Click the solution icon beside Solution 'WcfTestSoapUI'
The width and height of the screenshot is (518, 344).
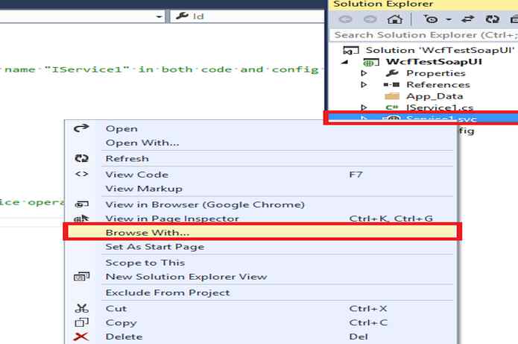(351, 51)
